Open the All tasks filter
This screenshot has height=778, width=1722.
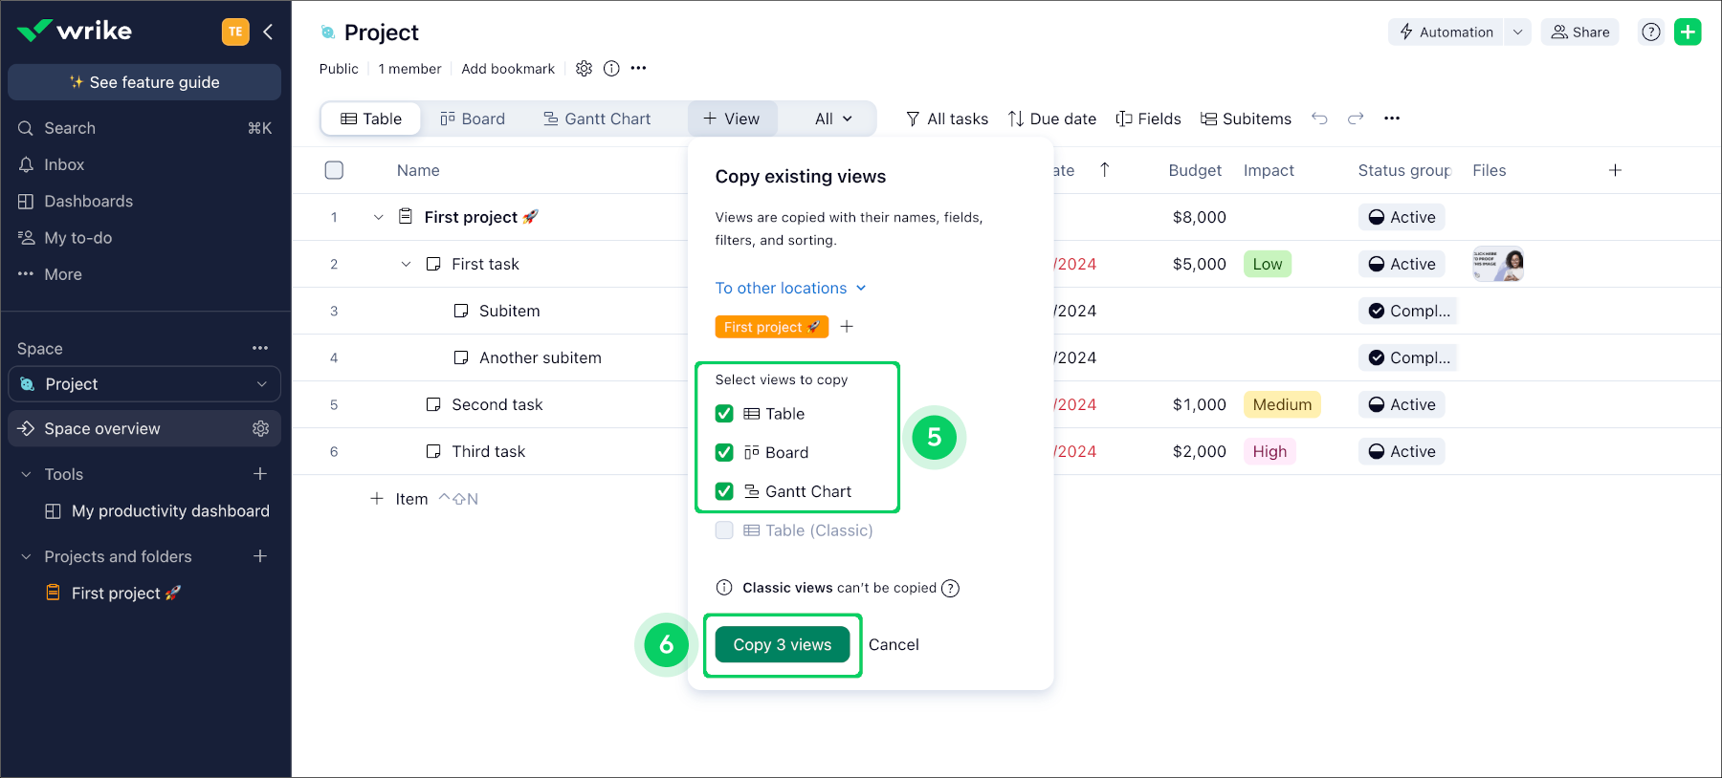pyautogui.click(x=947, y=119)
